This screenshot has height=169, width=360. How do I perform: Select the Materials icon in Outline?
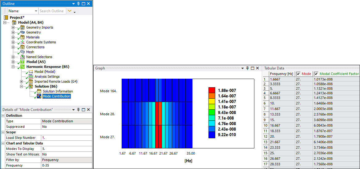pos(22,37)
